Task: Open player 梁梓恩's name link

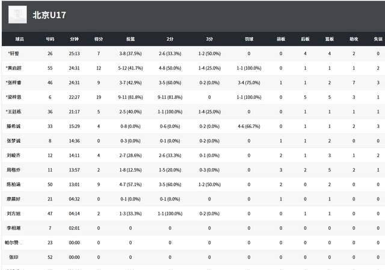Action: pyautogui.click(x=14, y=97)
